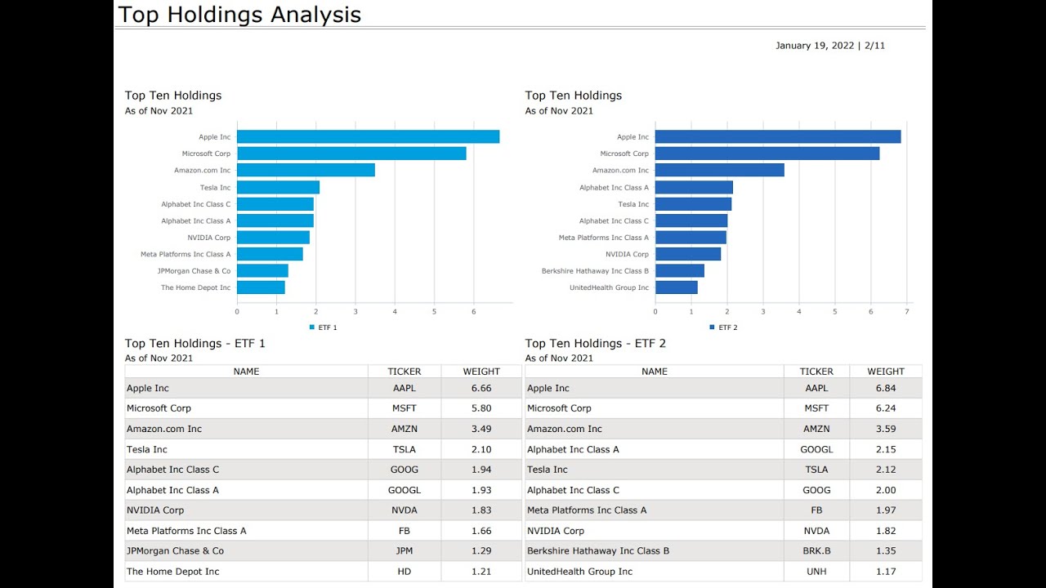Click the NAME column header in ETF 2 table
1046x588 pixels.
point(655,372)
